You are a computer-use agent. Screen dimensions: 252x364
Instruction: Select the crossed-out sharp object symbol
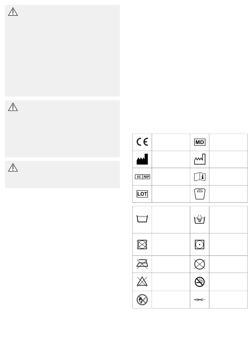[200, 300]
